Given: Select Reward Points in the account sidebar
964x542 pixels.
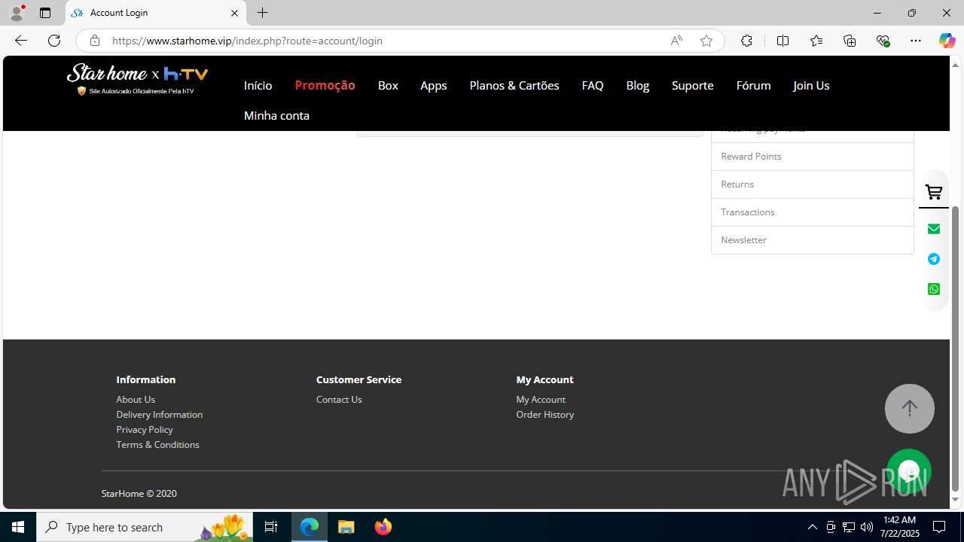Looking at the screenshot, I should tap(813, 157).
